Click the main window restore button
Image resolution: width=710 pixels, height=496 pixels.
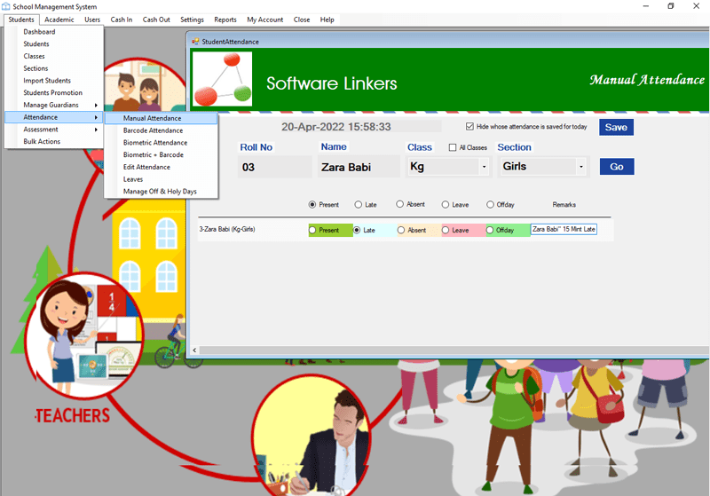click(671, 6)
